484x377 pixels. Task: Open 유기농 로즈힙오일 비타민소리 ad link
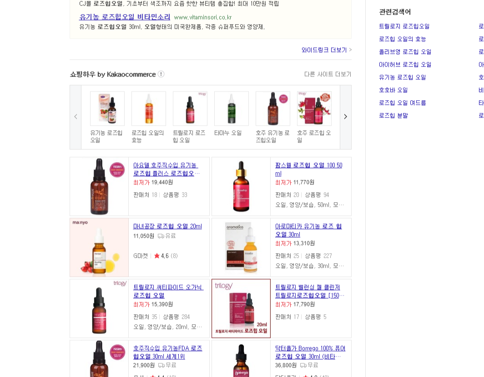pos(125,17)
